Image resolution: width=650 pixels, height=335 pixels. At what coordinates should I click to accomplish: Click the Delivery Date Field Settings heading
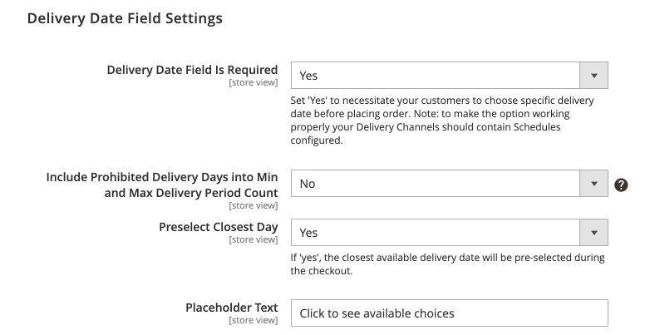click(x=126, y=17)
